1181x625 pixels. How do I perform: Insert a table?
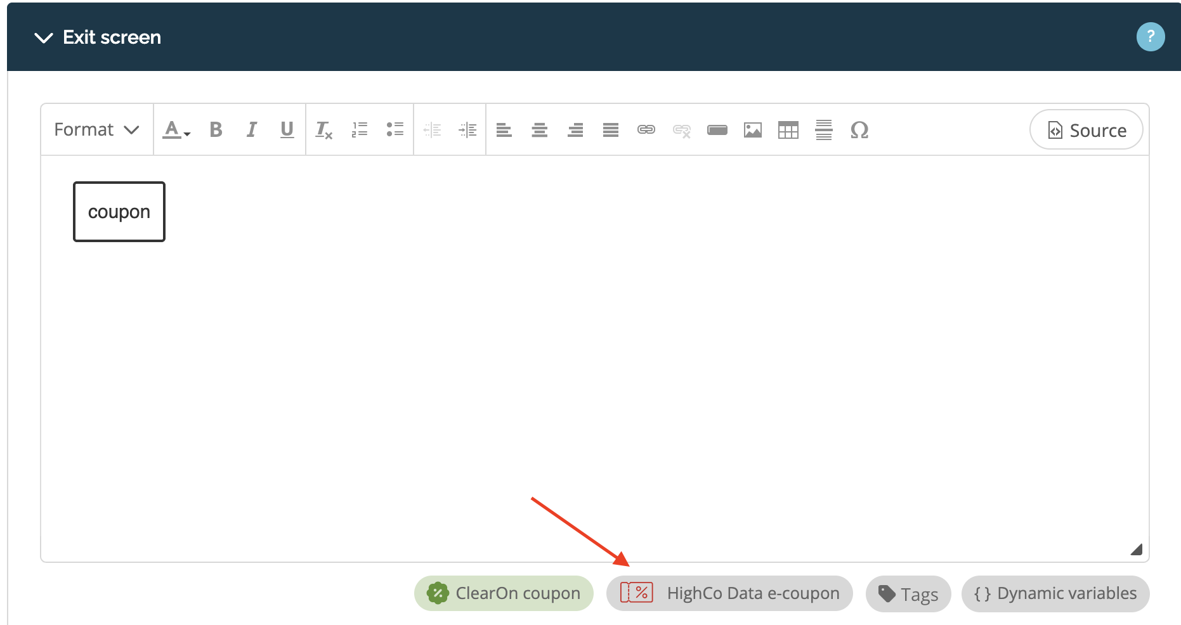click(x=788, y=130)
